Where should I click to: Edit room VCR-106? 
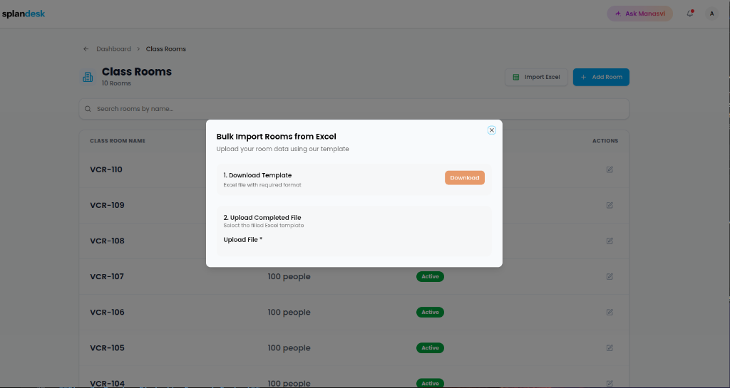tap(610, 313)
